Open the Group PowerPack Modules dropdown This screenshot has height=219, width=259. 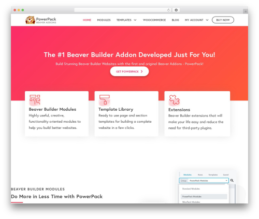(204, 181)
